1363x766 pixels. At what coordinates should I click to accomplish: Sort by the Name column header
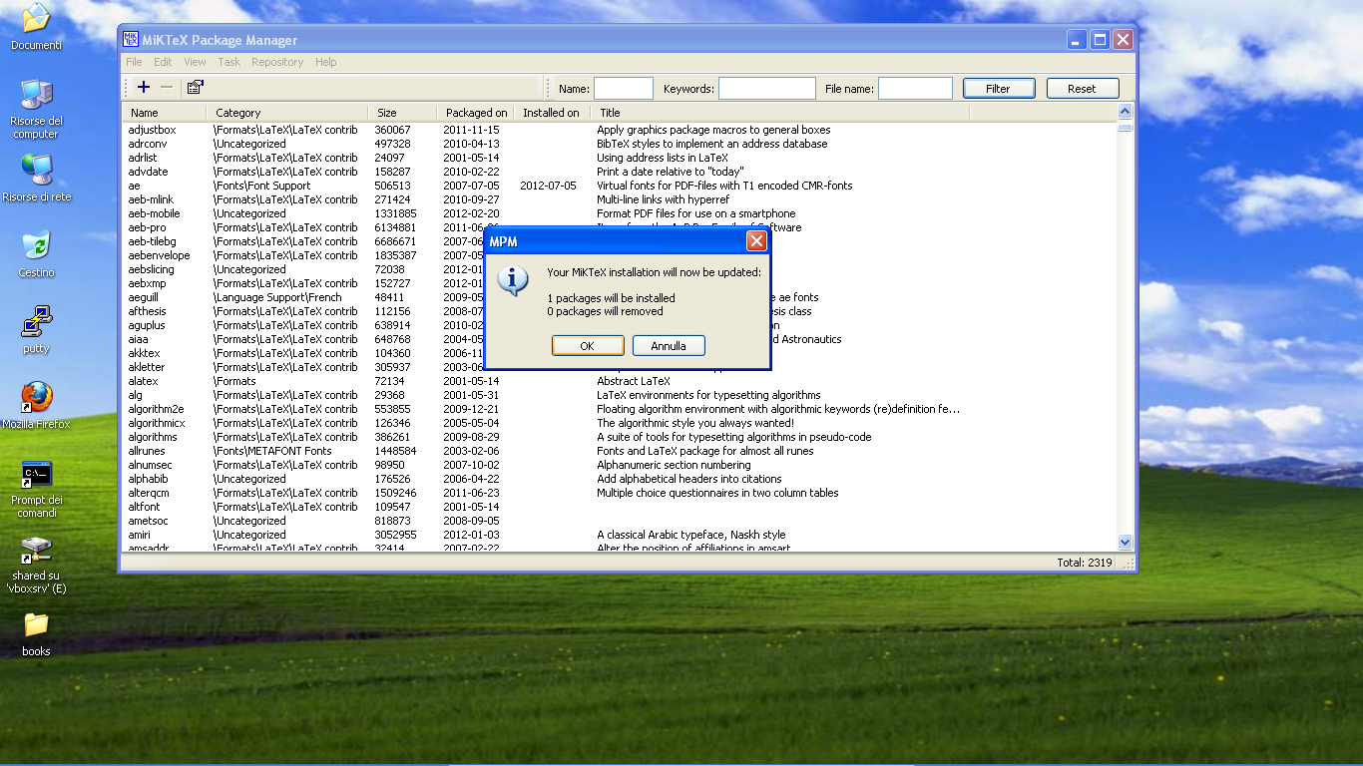click(166, 113)
